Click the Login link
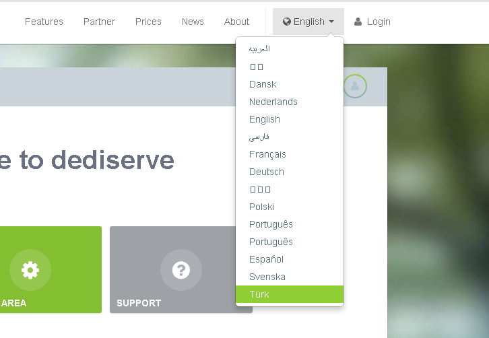Image resolution: width=489 pixels, height=338 pixels. [379, 22]
